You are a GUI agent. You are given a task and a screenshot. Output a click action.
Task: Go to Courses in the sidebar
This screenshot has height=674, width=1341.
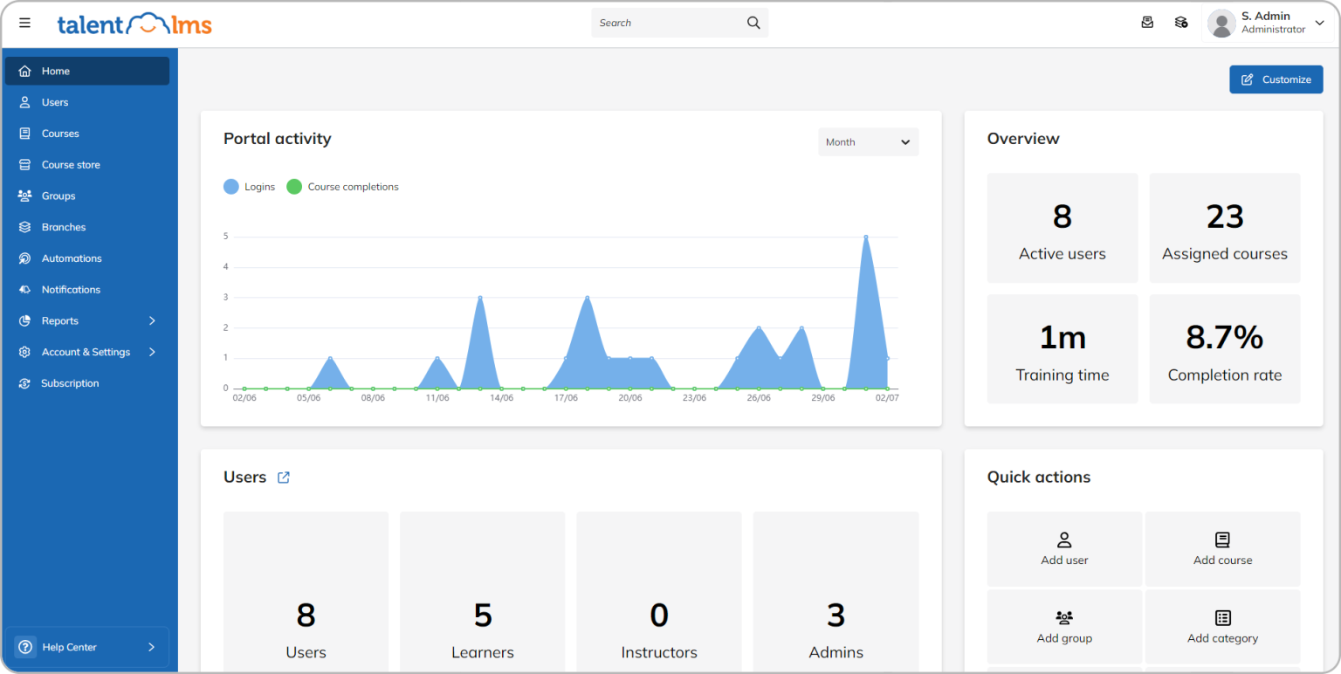[x=60, y=134]
